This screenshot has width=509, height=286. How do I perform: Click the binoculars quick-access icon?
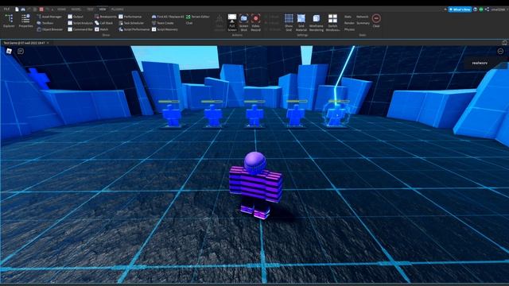(x=23, y=9)
